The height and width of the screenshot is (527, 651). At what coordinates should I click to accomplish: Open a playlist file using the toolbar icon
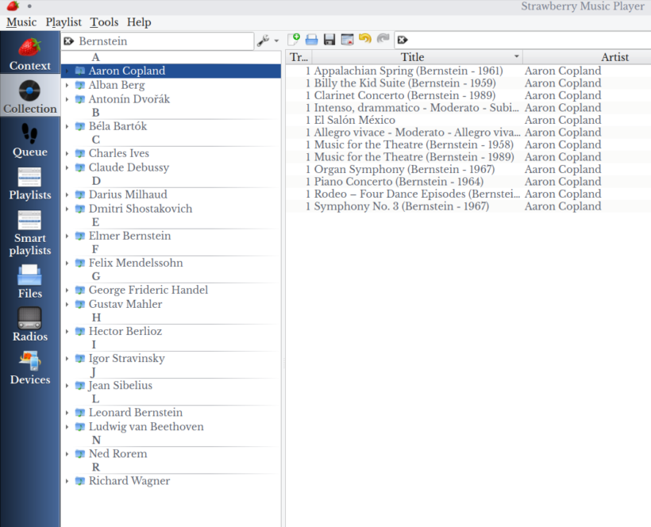pos(312,40)
